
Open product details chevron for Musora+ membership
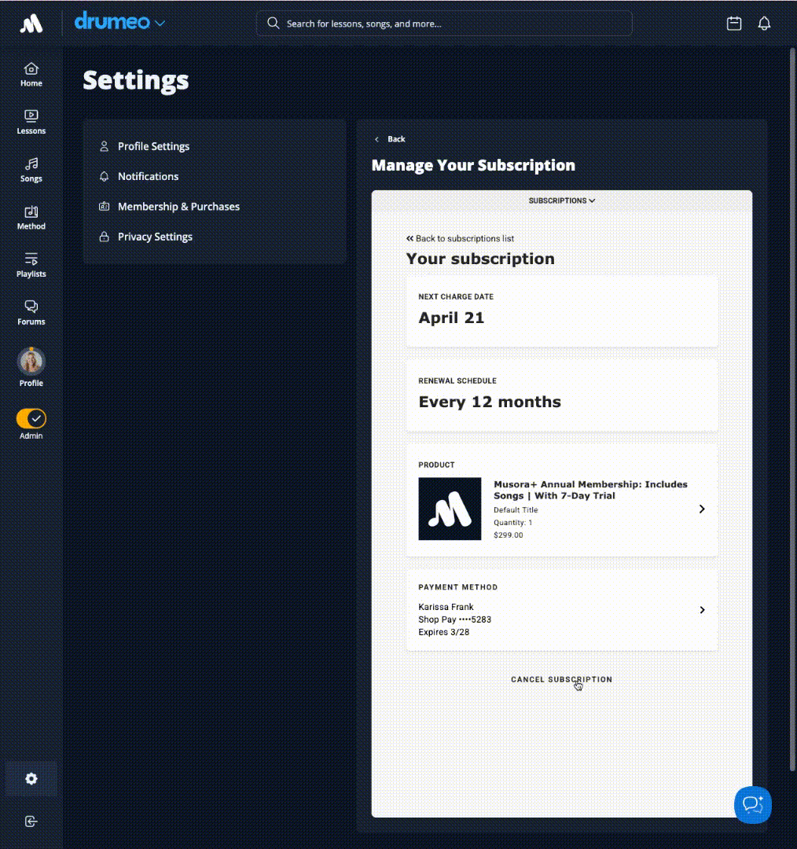[702, 509]
